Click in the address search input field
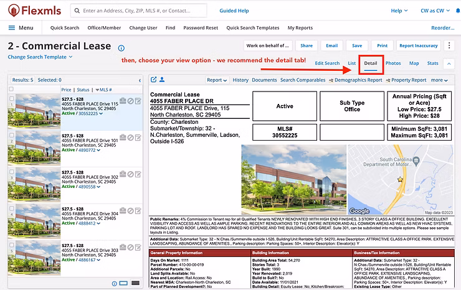 point(138,11)
